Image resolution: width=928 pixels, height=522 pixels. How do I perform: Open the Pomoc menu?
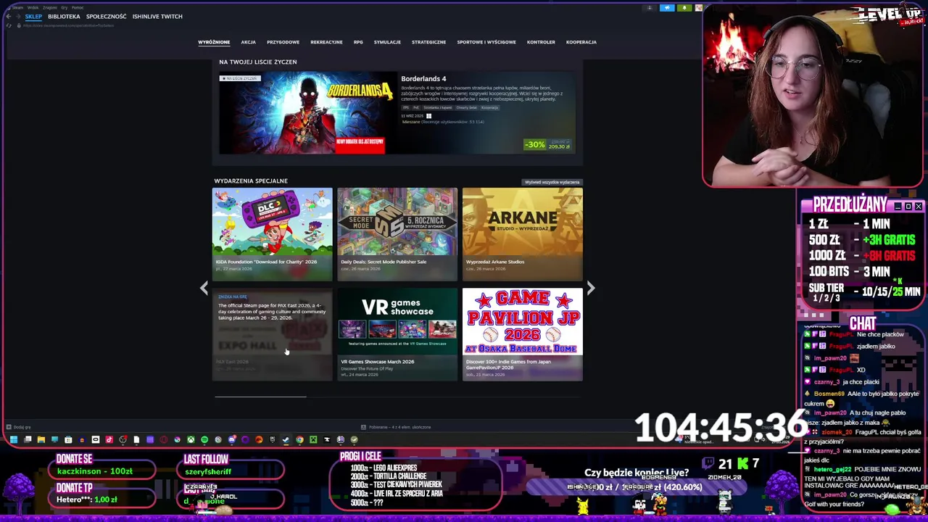(78, 7)
